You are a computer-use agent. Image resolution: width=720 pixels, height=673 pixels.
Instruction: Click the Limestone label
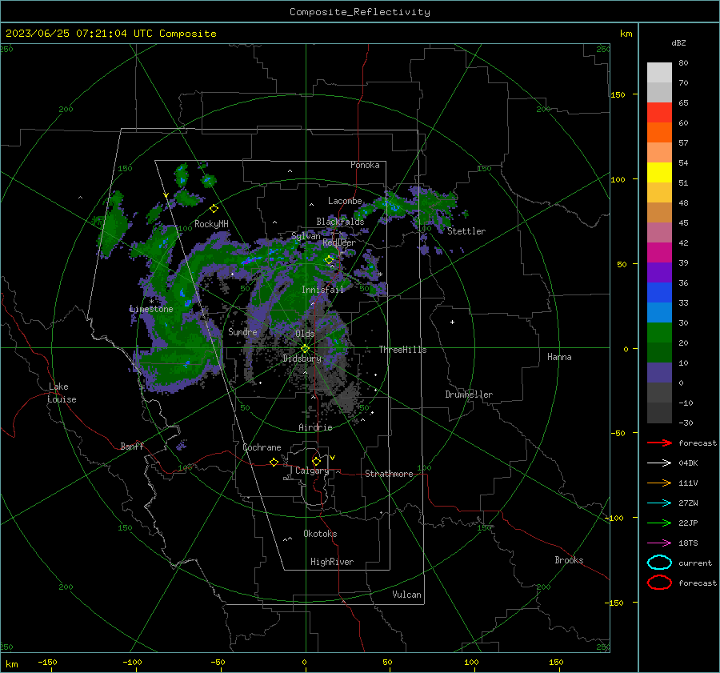pyautogui.click(x=151, y=309)
